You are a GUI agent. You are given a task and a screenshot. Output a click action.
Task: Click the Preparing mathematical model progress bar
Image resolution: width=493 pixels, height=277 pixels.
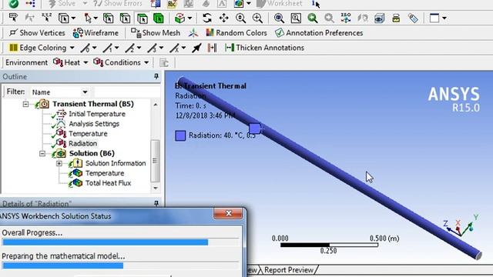pos(121,265)
